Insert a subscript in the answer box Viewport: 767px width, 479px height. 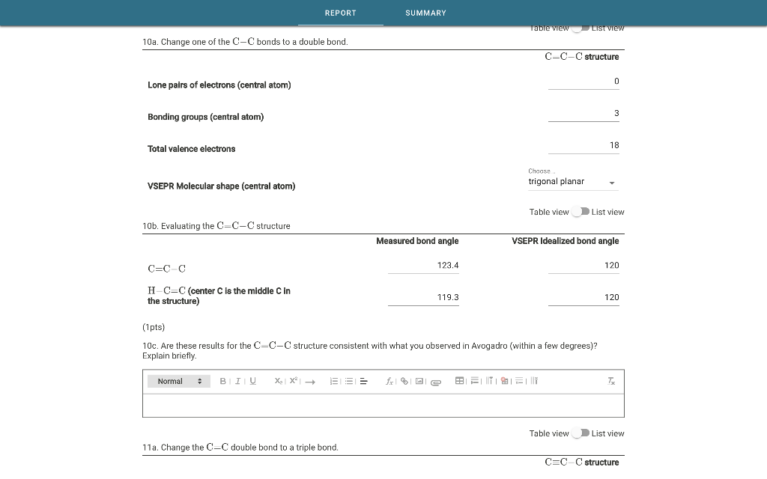[x=278, y=381]
